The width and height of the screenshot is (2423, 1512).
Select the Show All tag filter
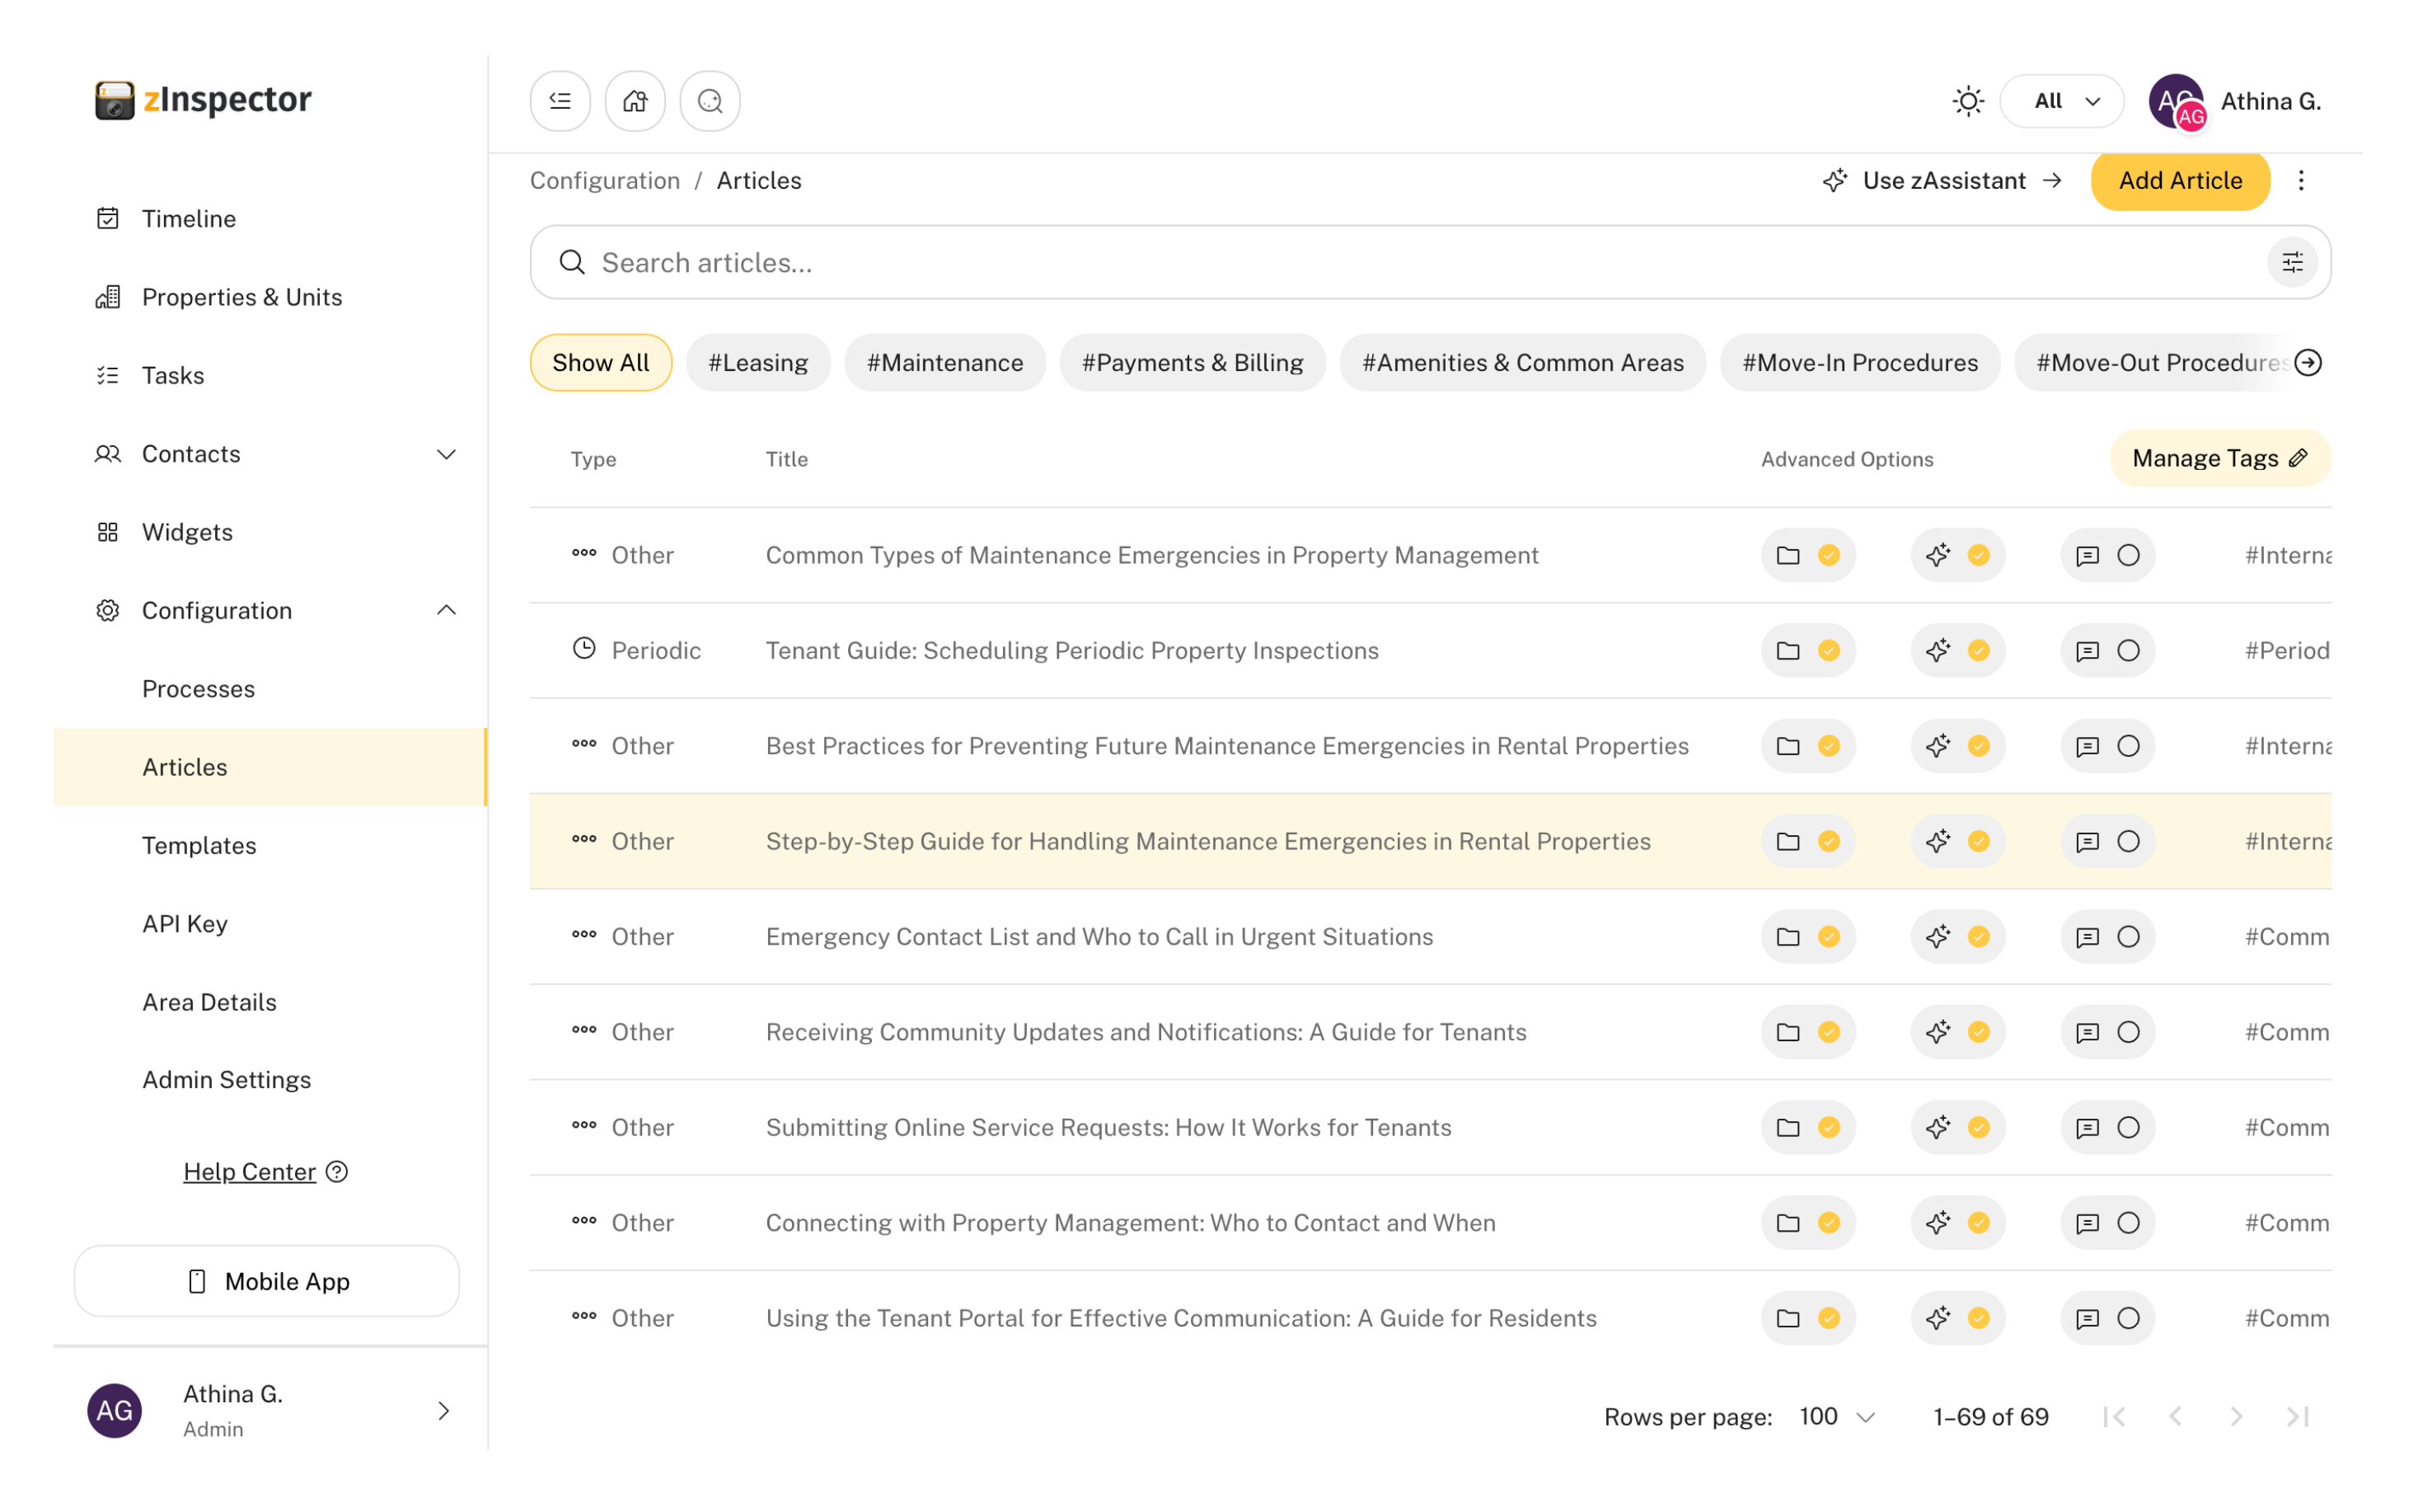[602, 363]
